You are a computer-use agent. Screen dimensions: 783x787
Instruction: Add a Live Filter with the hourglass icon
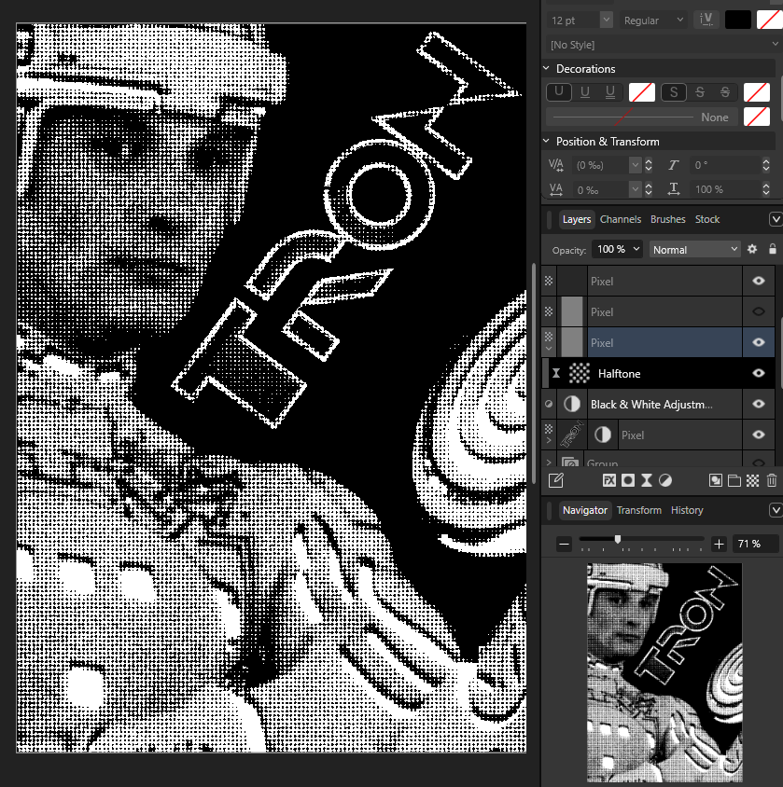tap(647, 480)
